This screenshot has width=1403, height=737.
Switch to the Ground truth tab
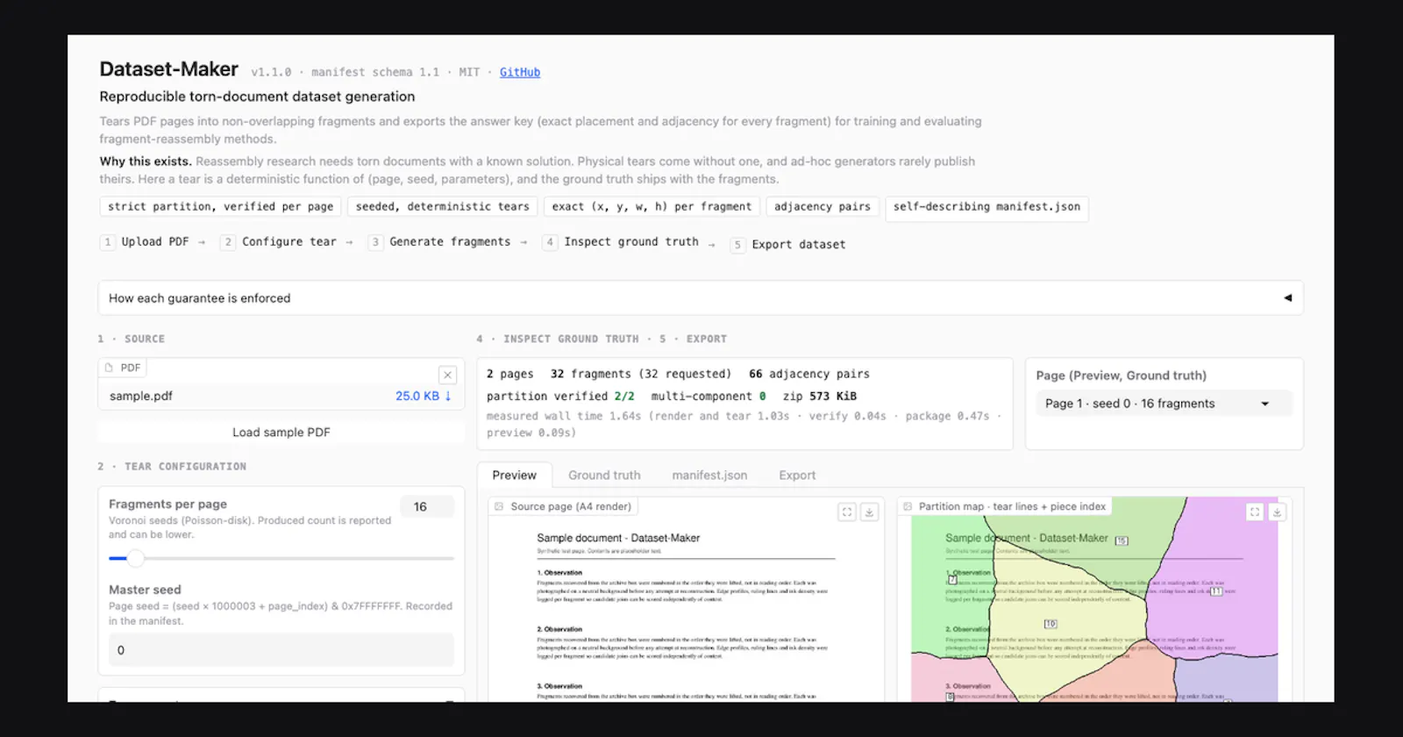point(604,475)
